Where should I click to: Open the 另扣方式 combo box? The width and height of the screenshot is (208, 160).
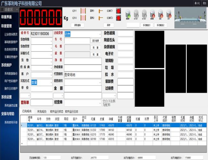pyautogui.click(x=51, y=82)
